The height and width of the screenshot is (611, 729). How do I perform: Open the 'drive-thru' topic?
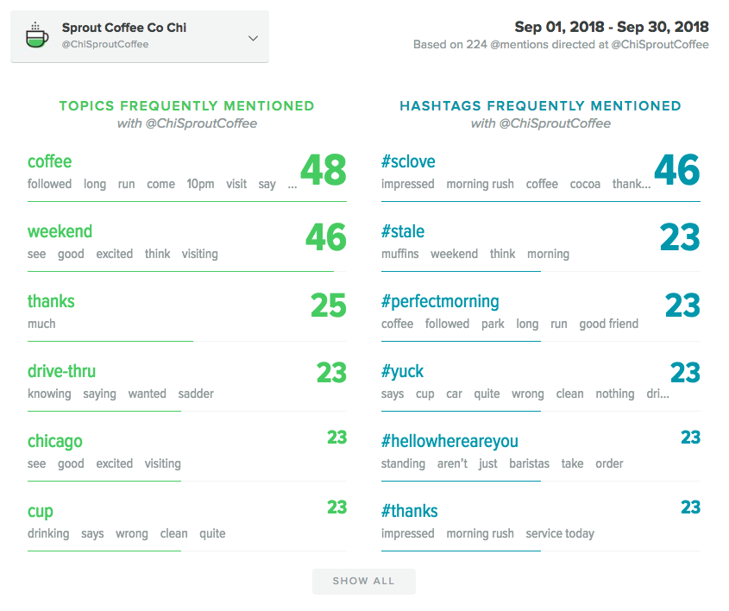point(61,371)
